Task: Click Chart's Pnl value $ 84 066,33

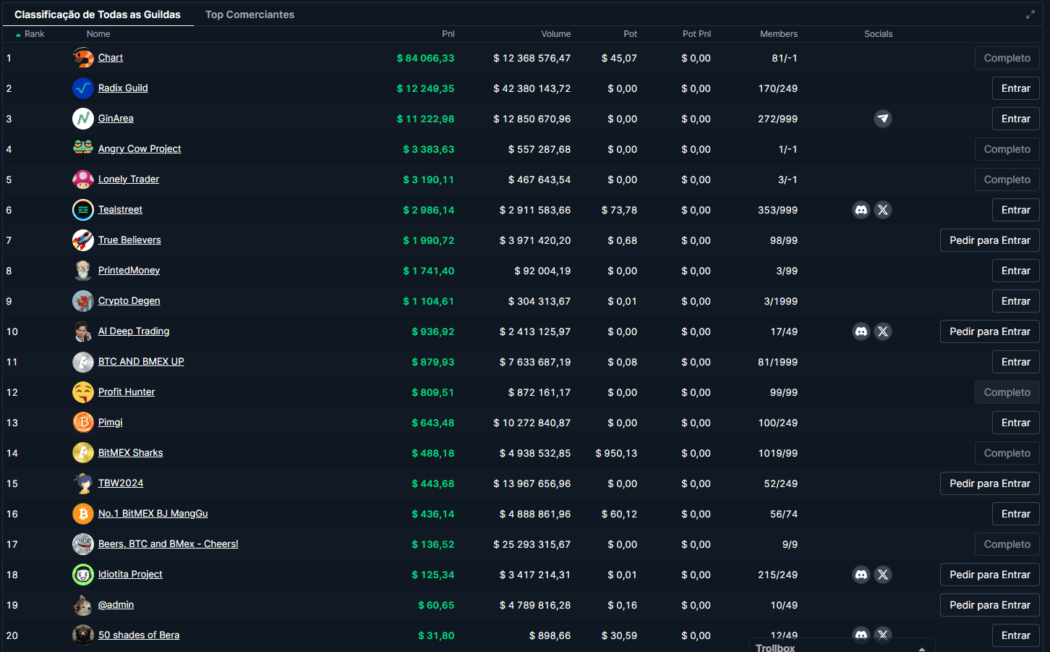Action: (x=425, y=58)
